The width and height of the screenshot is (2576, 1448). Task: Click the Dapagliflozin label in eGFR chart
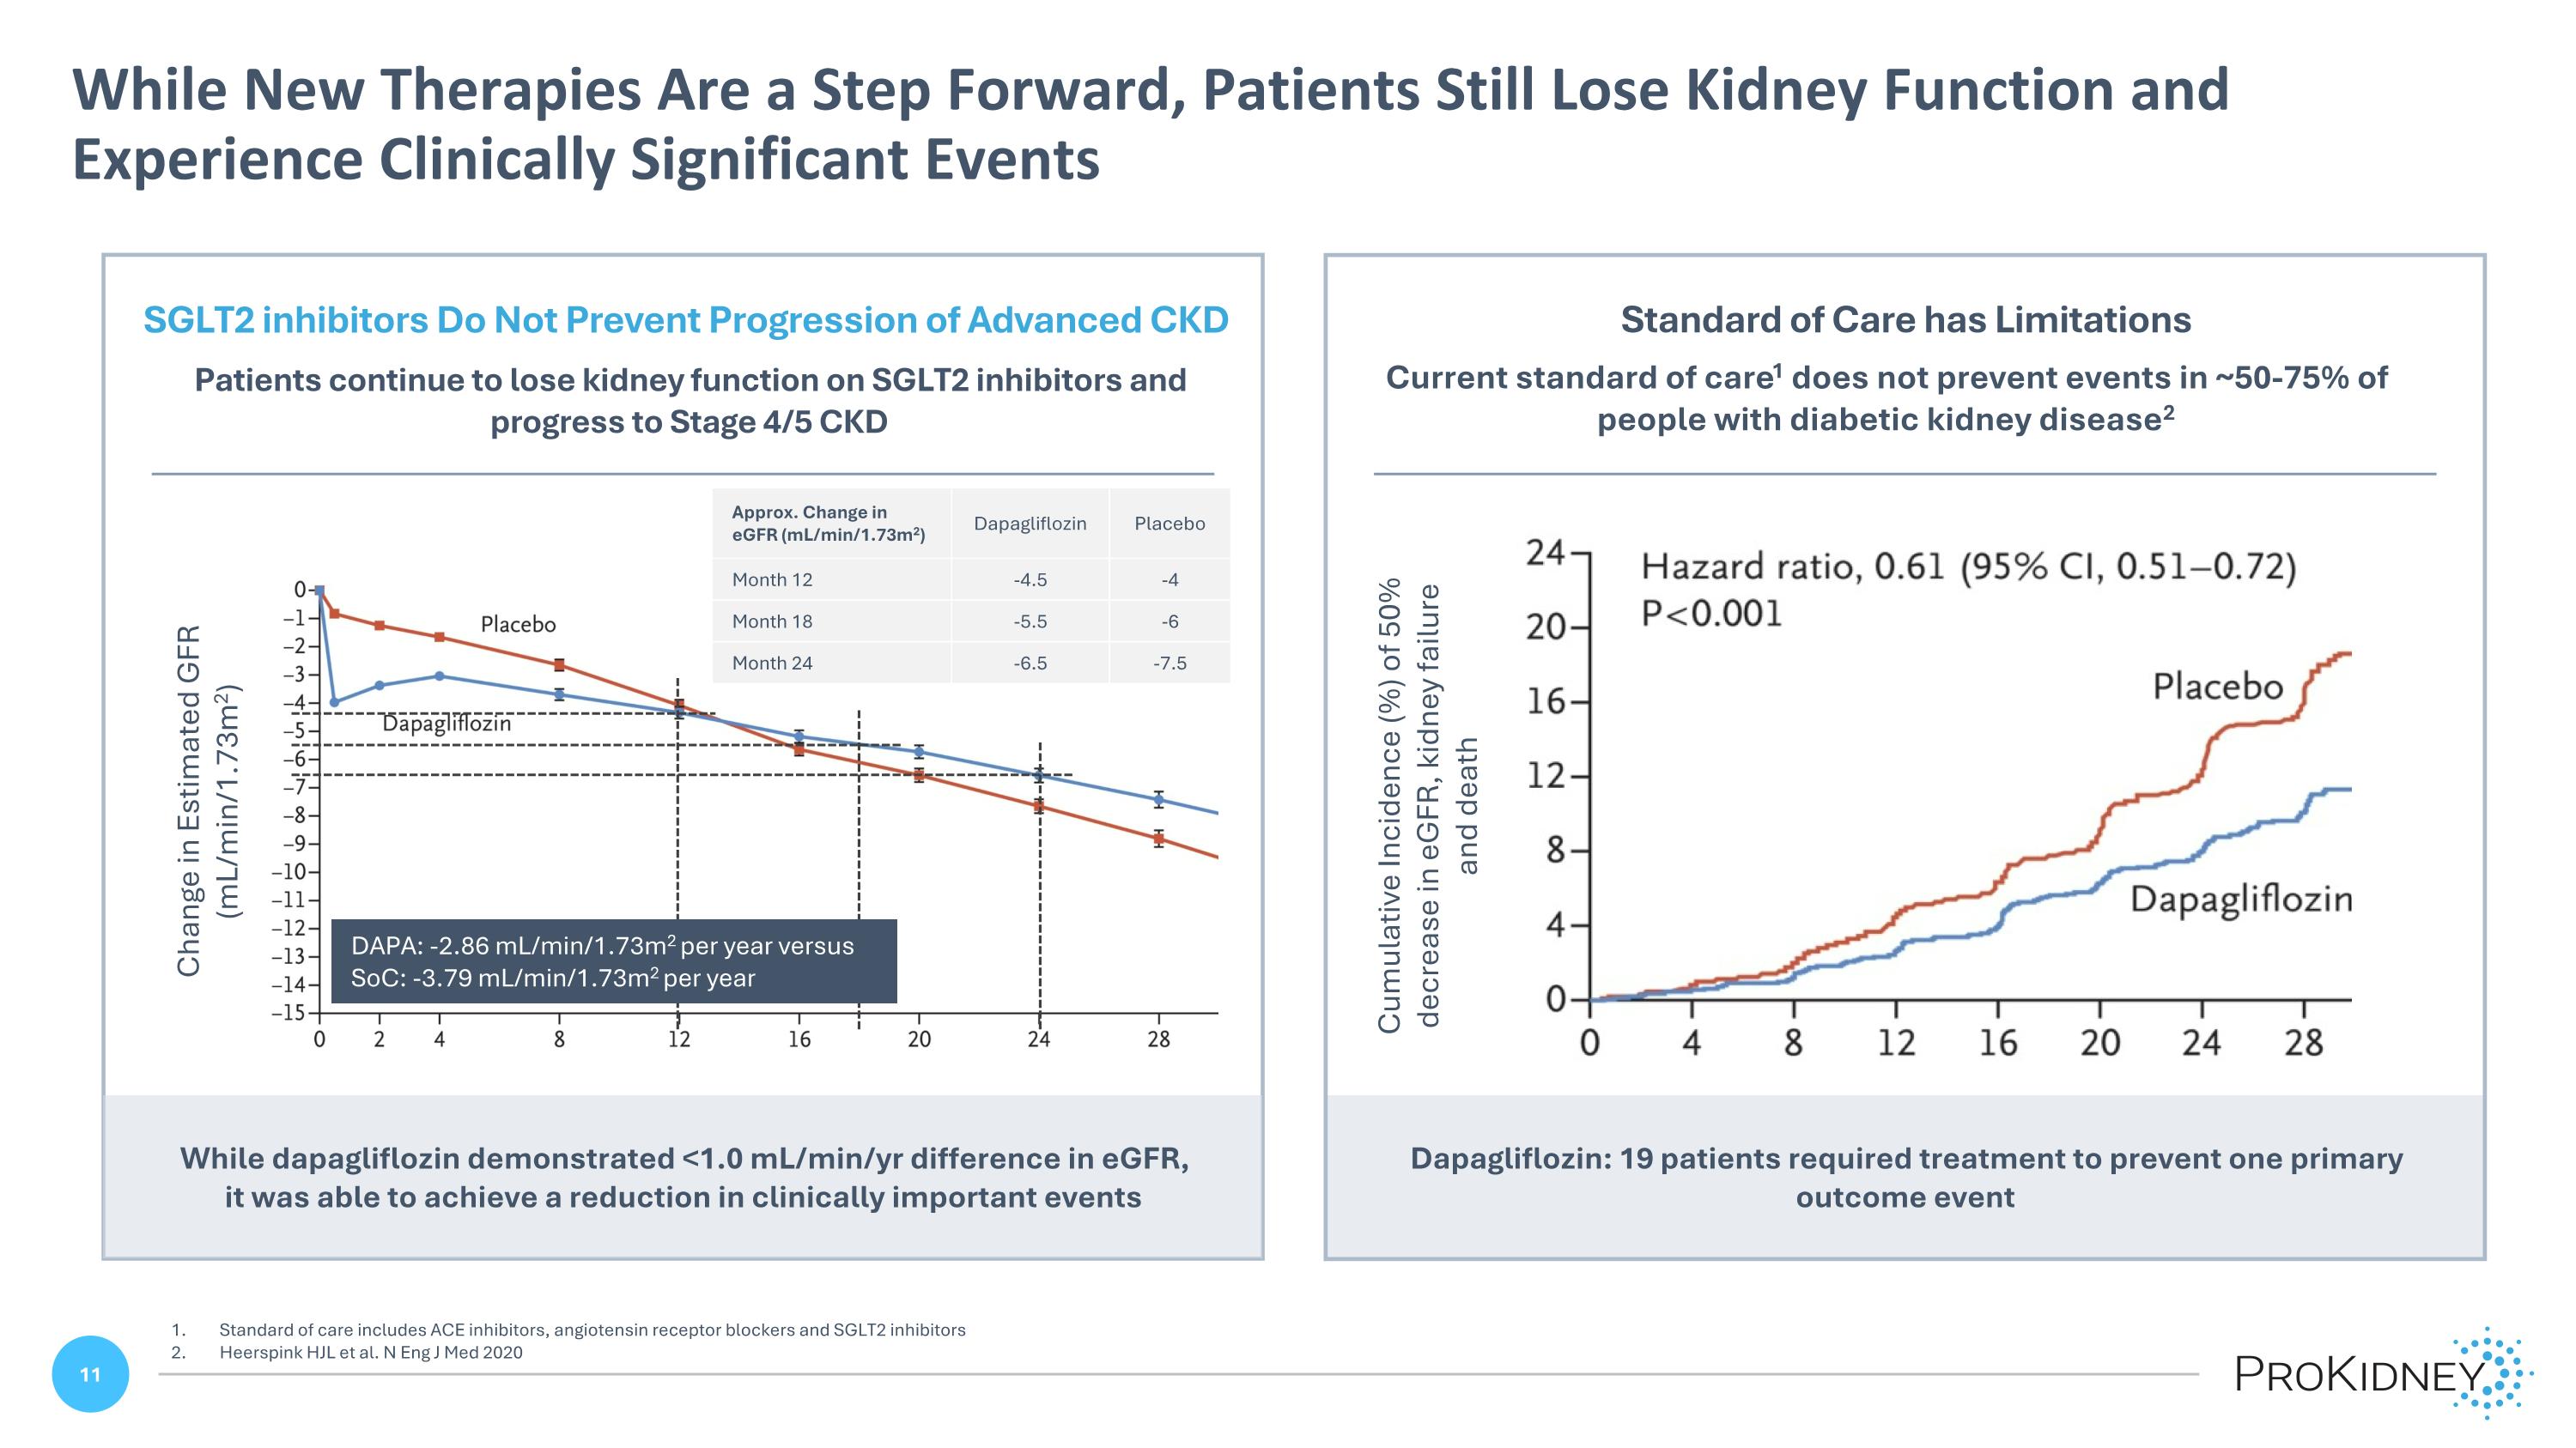pyautogui.click(x=446, y=724)
